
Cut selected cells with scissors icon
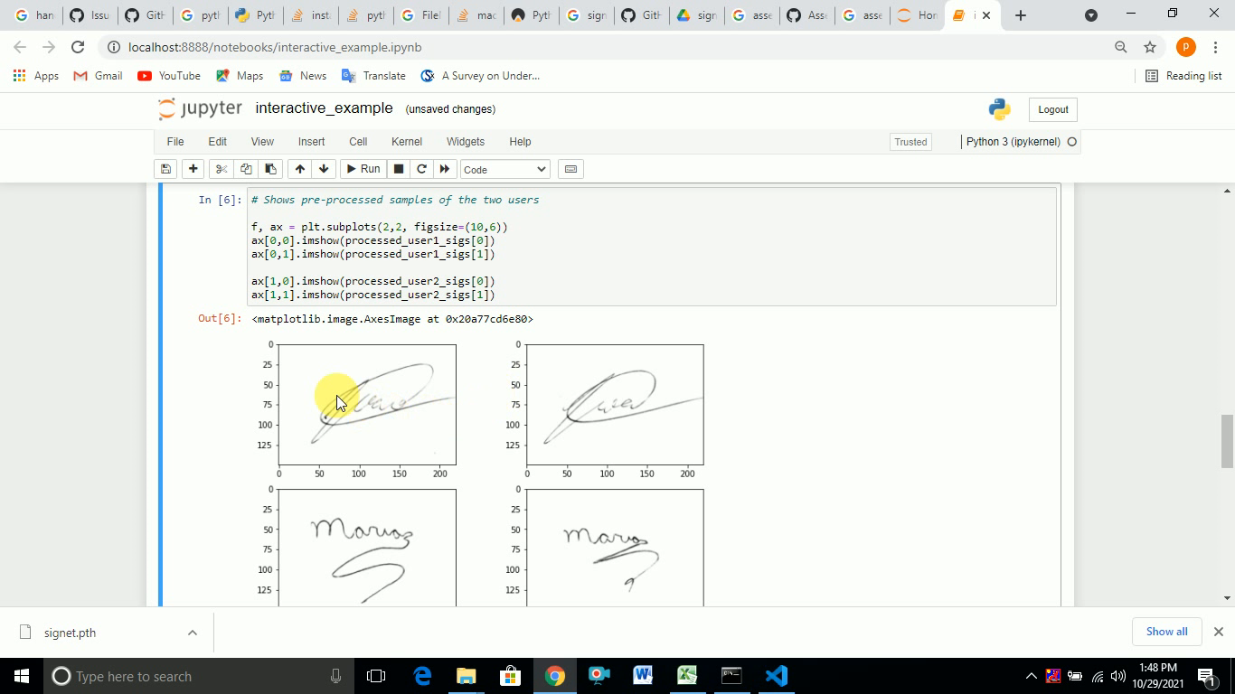(x=221, y=169)
